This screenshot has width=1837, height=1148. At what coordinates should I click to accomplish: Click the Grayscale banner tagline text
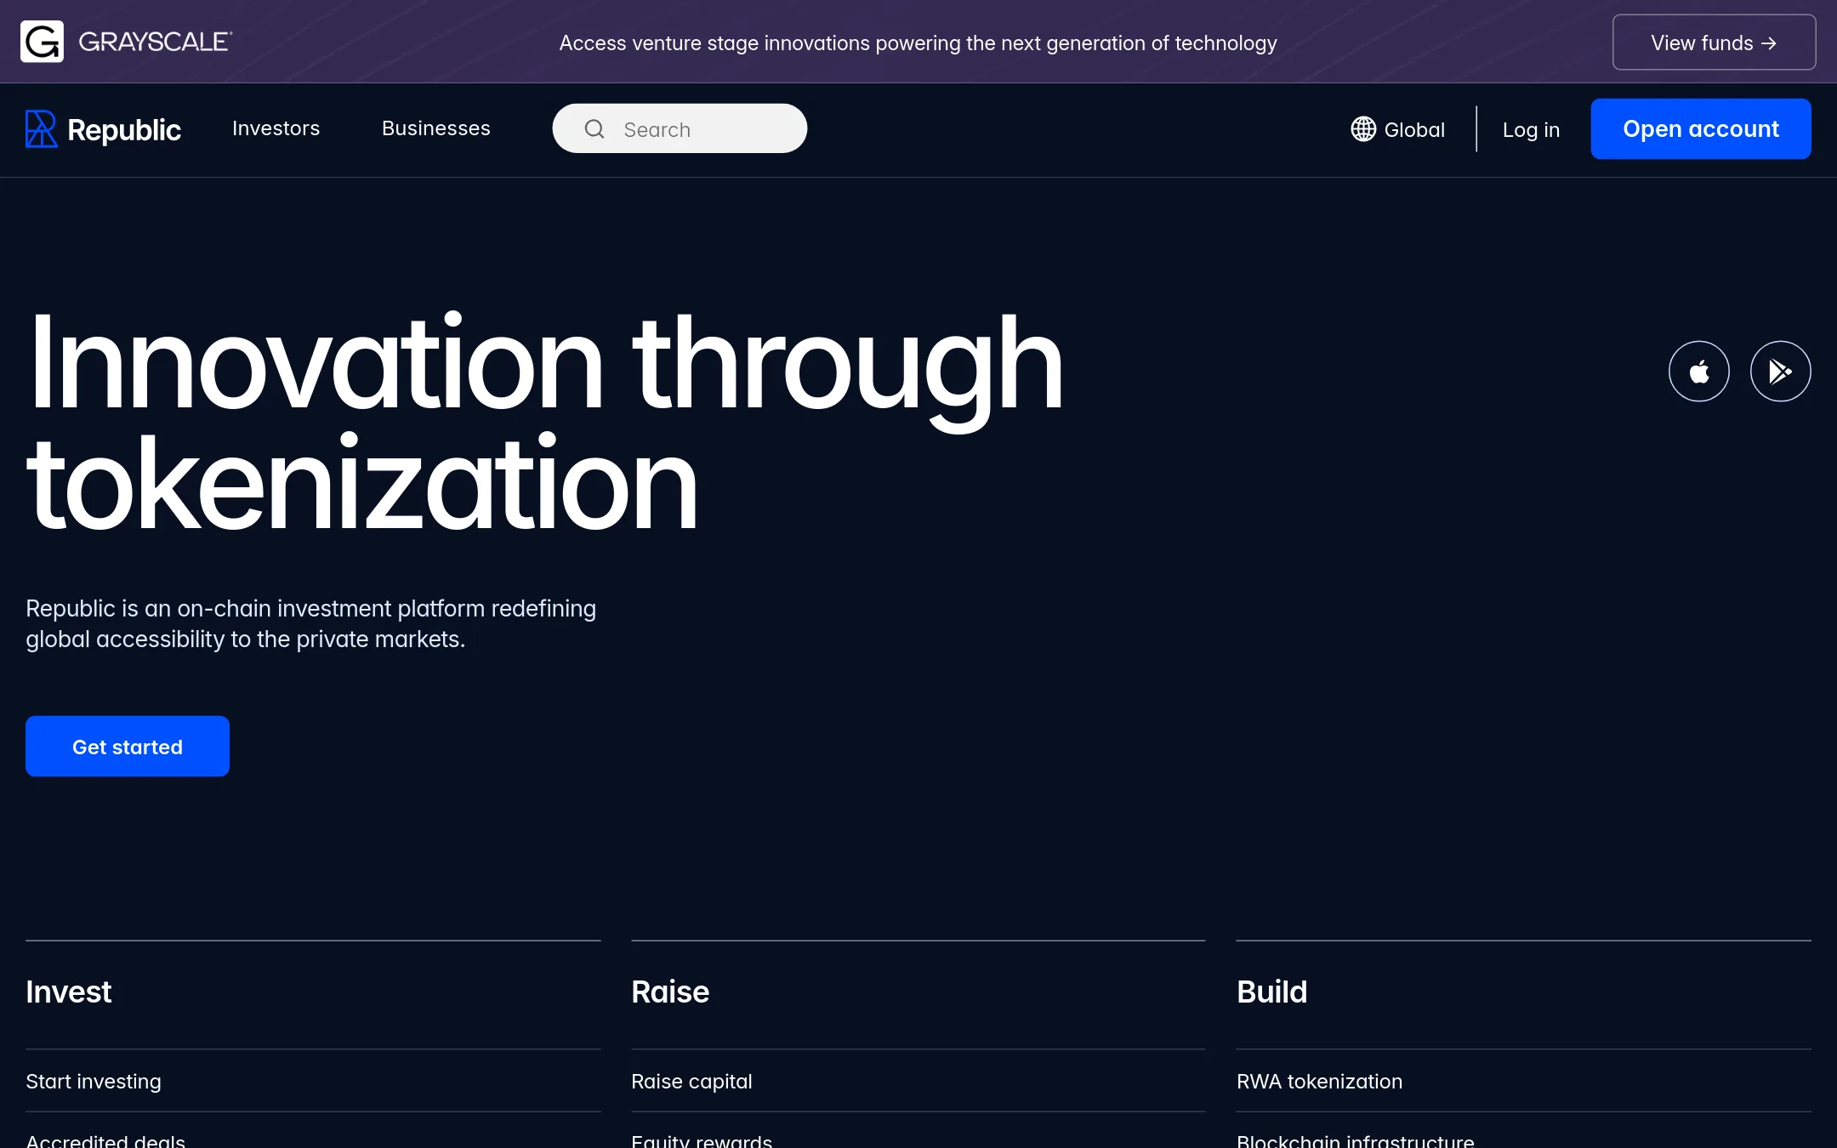tap(918, 43)
